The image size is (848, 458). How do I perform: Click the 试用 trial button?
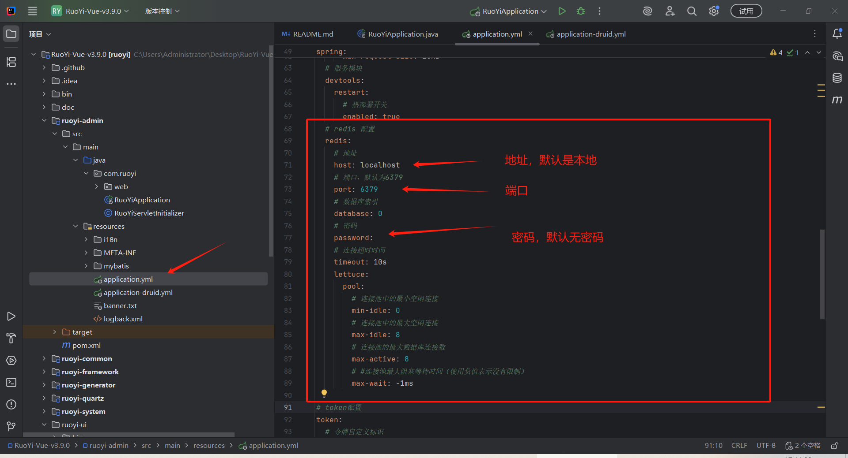(x=746, y=11)
